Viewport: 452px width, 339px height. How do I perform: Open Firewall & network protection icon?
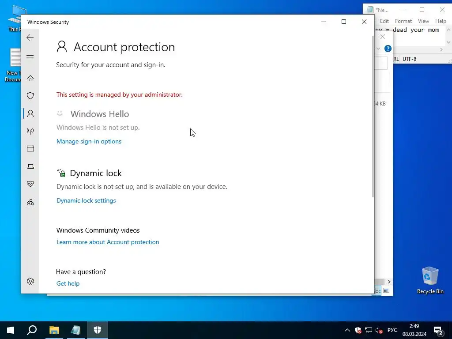click(30, 131)
